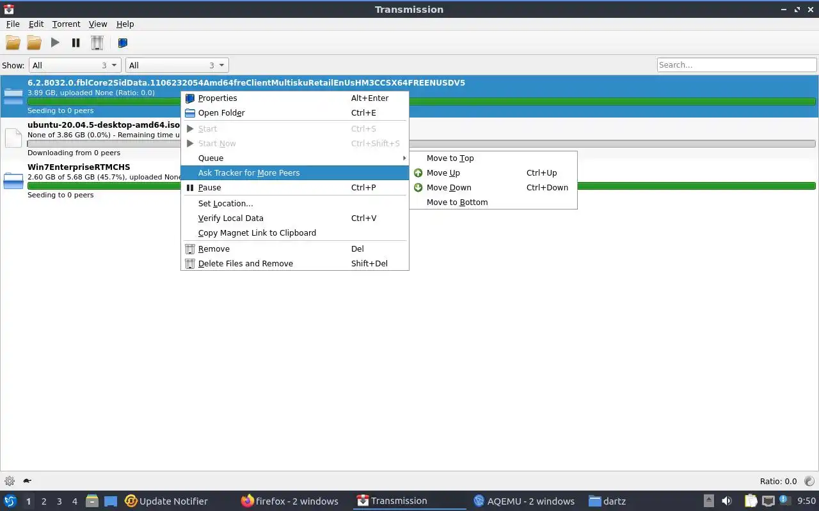Select Verify Local Data
Screen dimensions: 819x511
point(295,218)
